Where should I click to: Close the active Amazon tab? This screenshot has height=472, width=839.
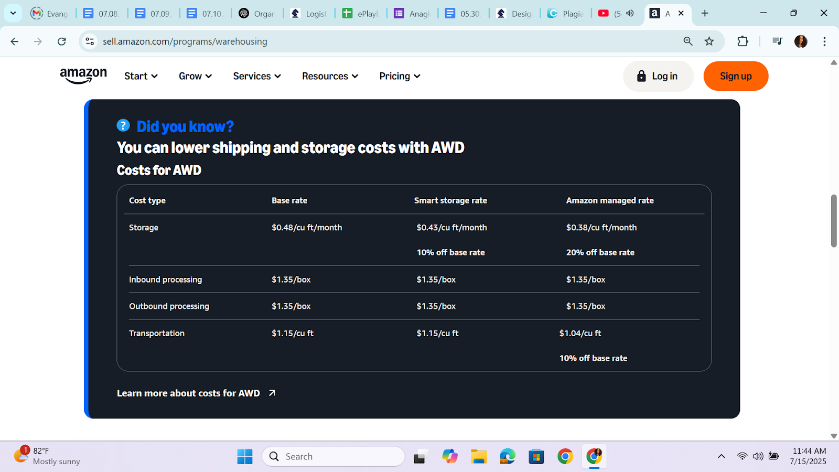click(x=681, y=13)
